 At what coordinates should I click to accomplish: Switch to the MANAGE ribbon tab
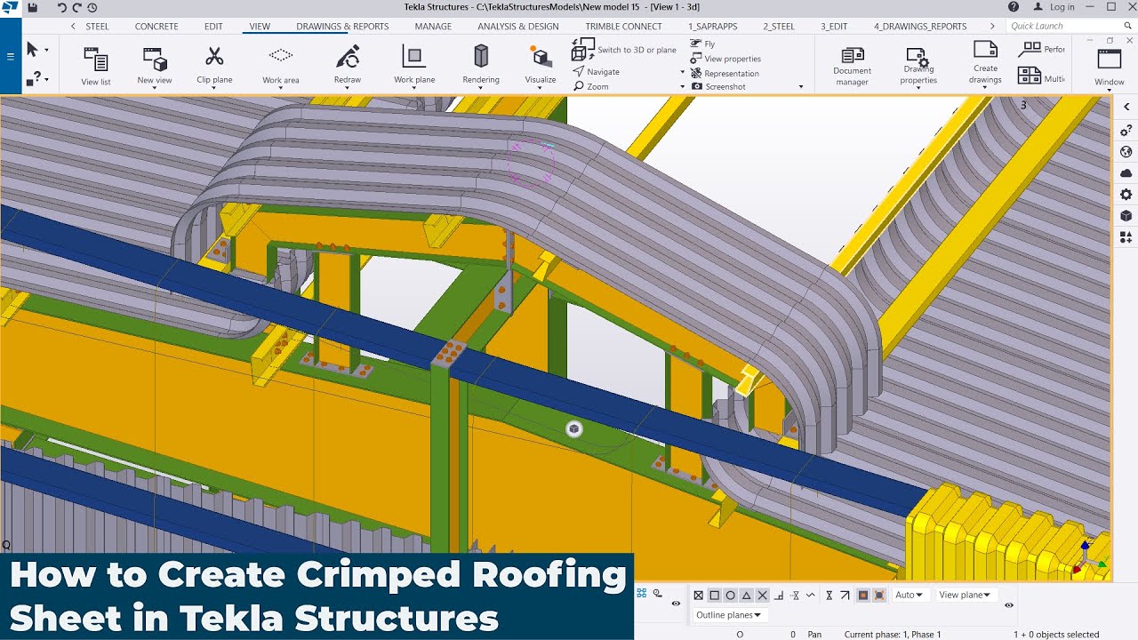(x=433, y=27)
